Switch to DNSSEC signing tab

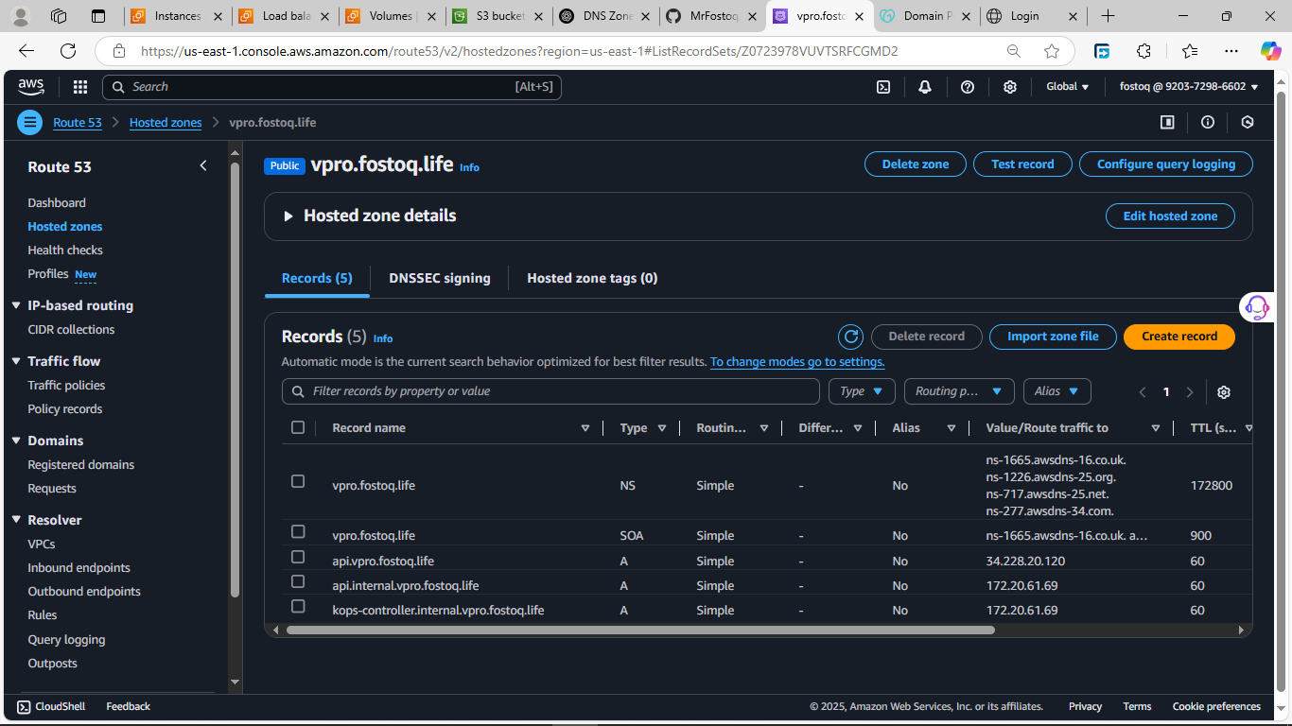[440, 278]
